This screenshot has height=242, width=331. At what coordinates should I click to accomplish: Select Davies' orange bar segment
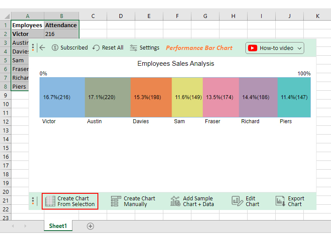pos(151,97)
